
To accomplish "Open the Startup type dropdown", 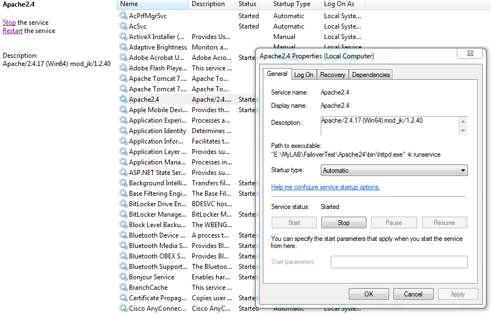I will (x=394, y=170).
